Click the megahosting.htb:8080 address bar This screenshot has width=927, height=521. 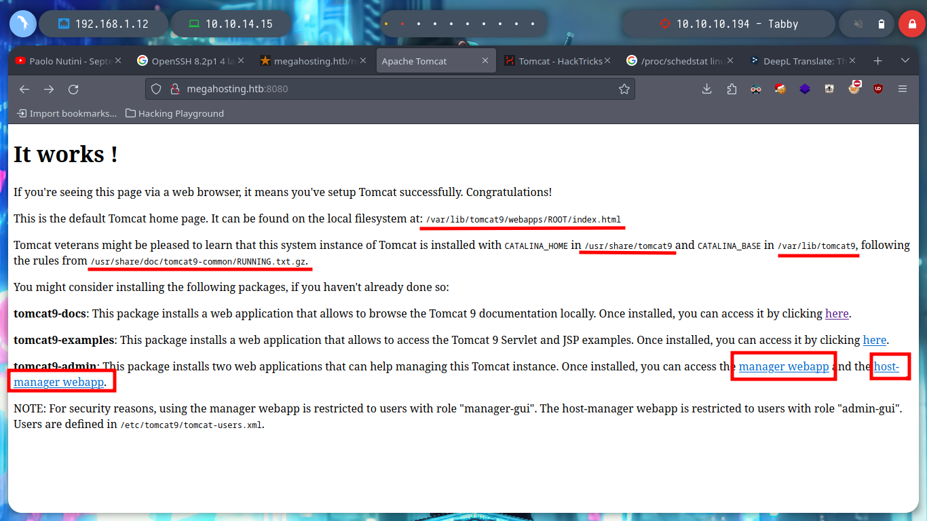click(x=390, y=89)
